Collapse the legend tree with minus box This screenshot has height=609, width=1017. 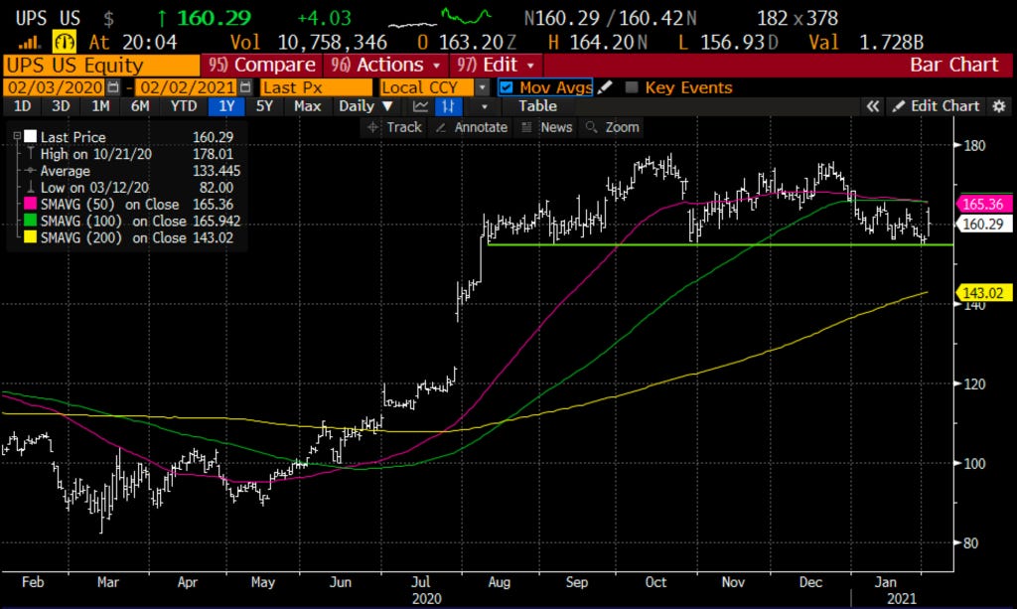[x=18, y=136]
